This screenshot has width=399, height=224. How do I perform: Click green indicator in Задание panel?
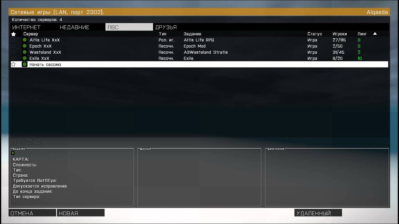(13, 153)
